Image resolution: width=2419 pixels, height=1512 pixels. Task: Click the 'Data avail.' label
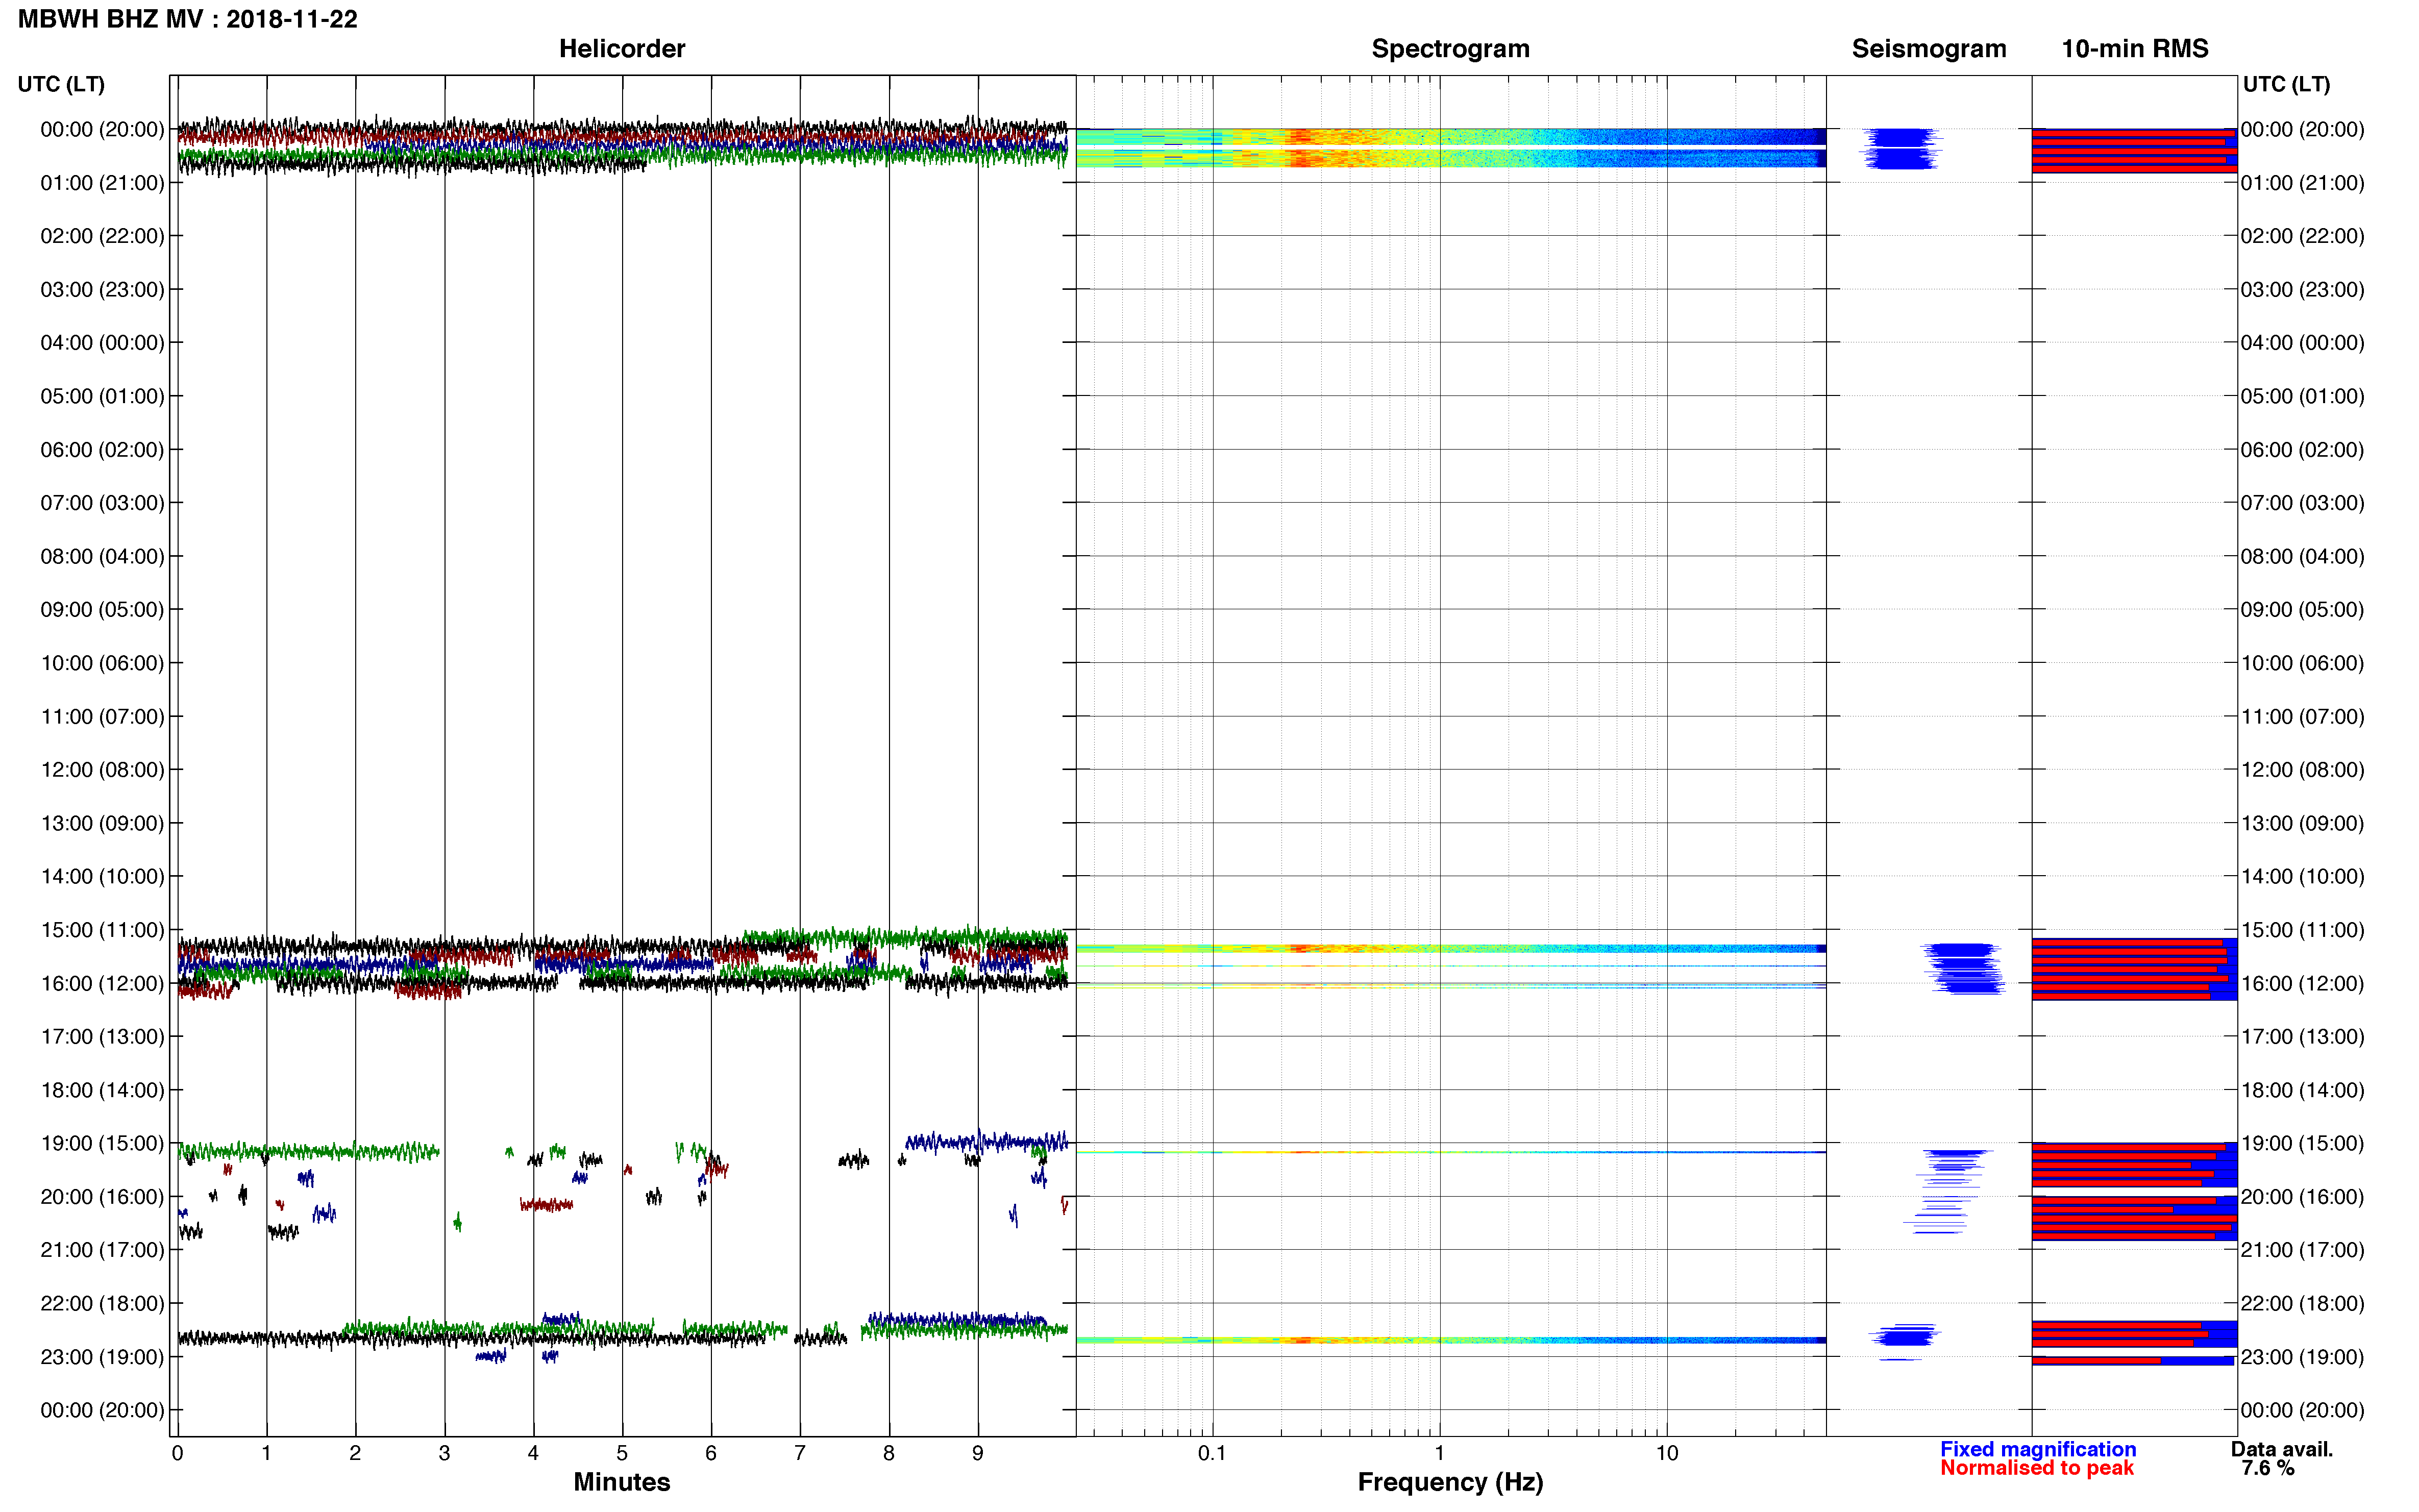click(x=2282, y=1449)
